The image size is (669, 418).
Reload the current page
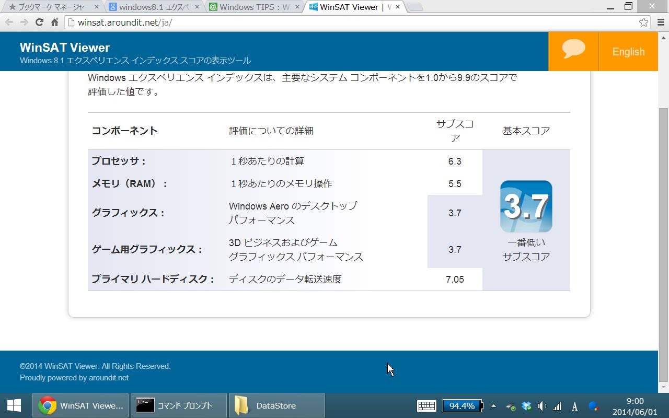39,22
